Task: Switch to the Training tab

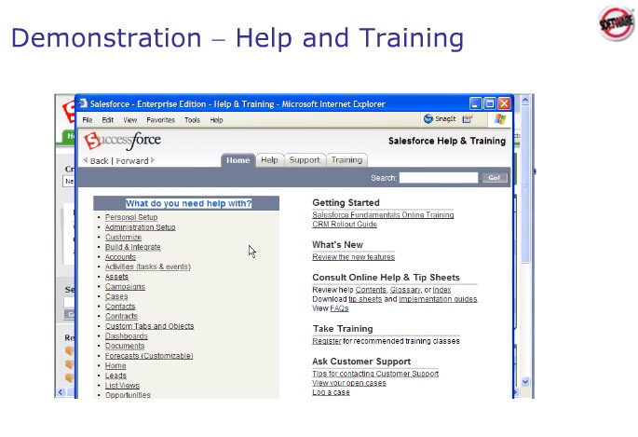Action: tap(346, 160)
